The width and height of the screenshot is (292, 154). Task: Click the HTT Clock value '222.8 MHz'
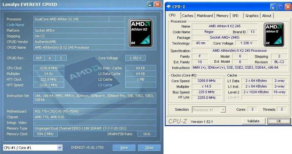pyautogui.click(x=49, y=79)
